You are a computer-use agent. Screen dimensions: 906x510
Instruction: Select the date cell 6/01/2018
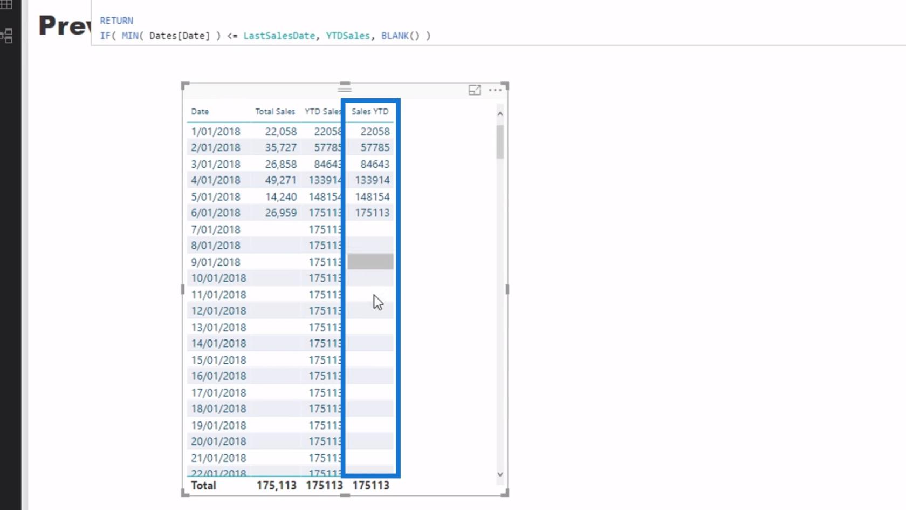click(x=216, y=213)
